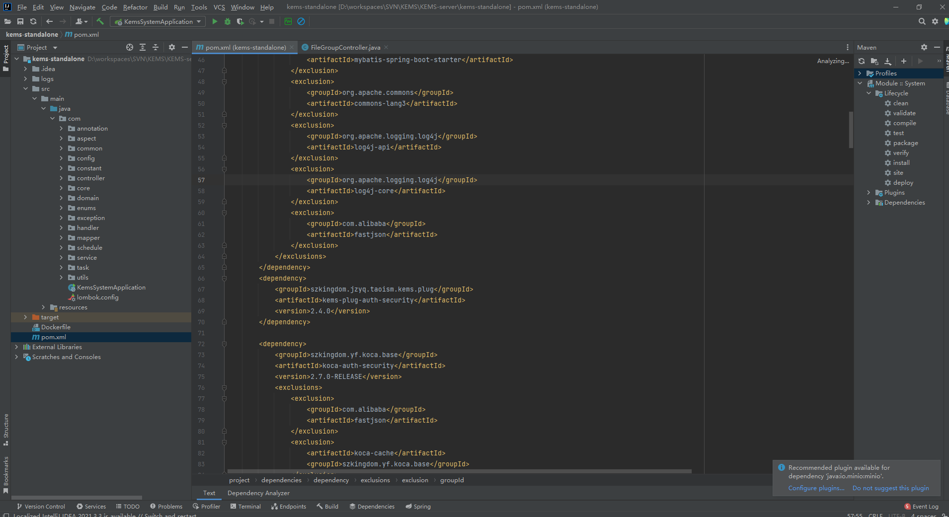Image resolution: width=949 pixels, height=517 pixels.
Task: Click Generate sources and update folders Maven icon
Action: (874, 61)
